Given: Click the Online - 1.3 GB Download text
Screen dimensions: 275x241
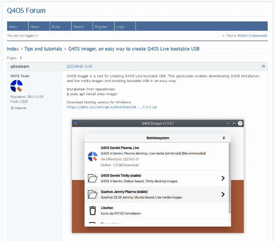Looking at the screenshot, I should (120, 165).
